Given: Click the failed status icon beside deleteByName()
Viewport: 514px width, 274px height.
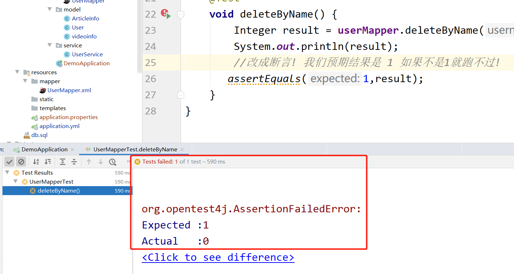Looking at the screenshot, I should 33,191.
